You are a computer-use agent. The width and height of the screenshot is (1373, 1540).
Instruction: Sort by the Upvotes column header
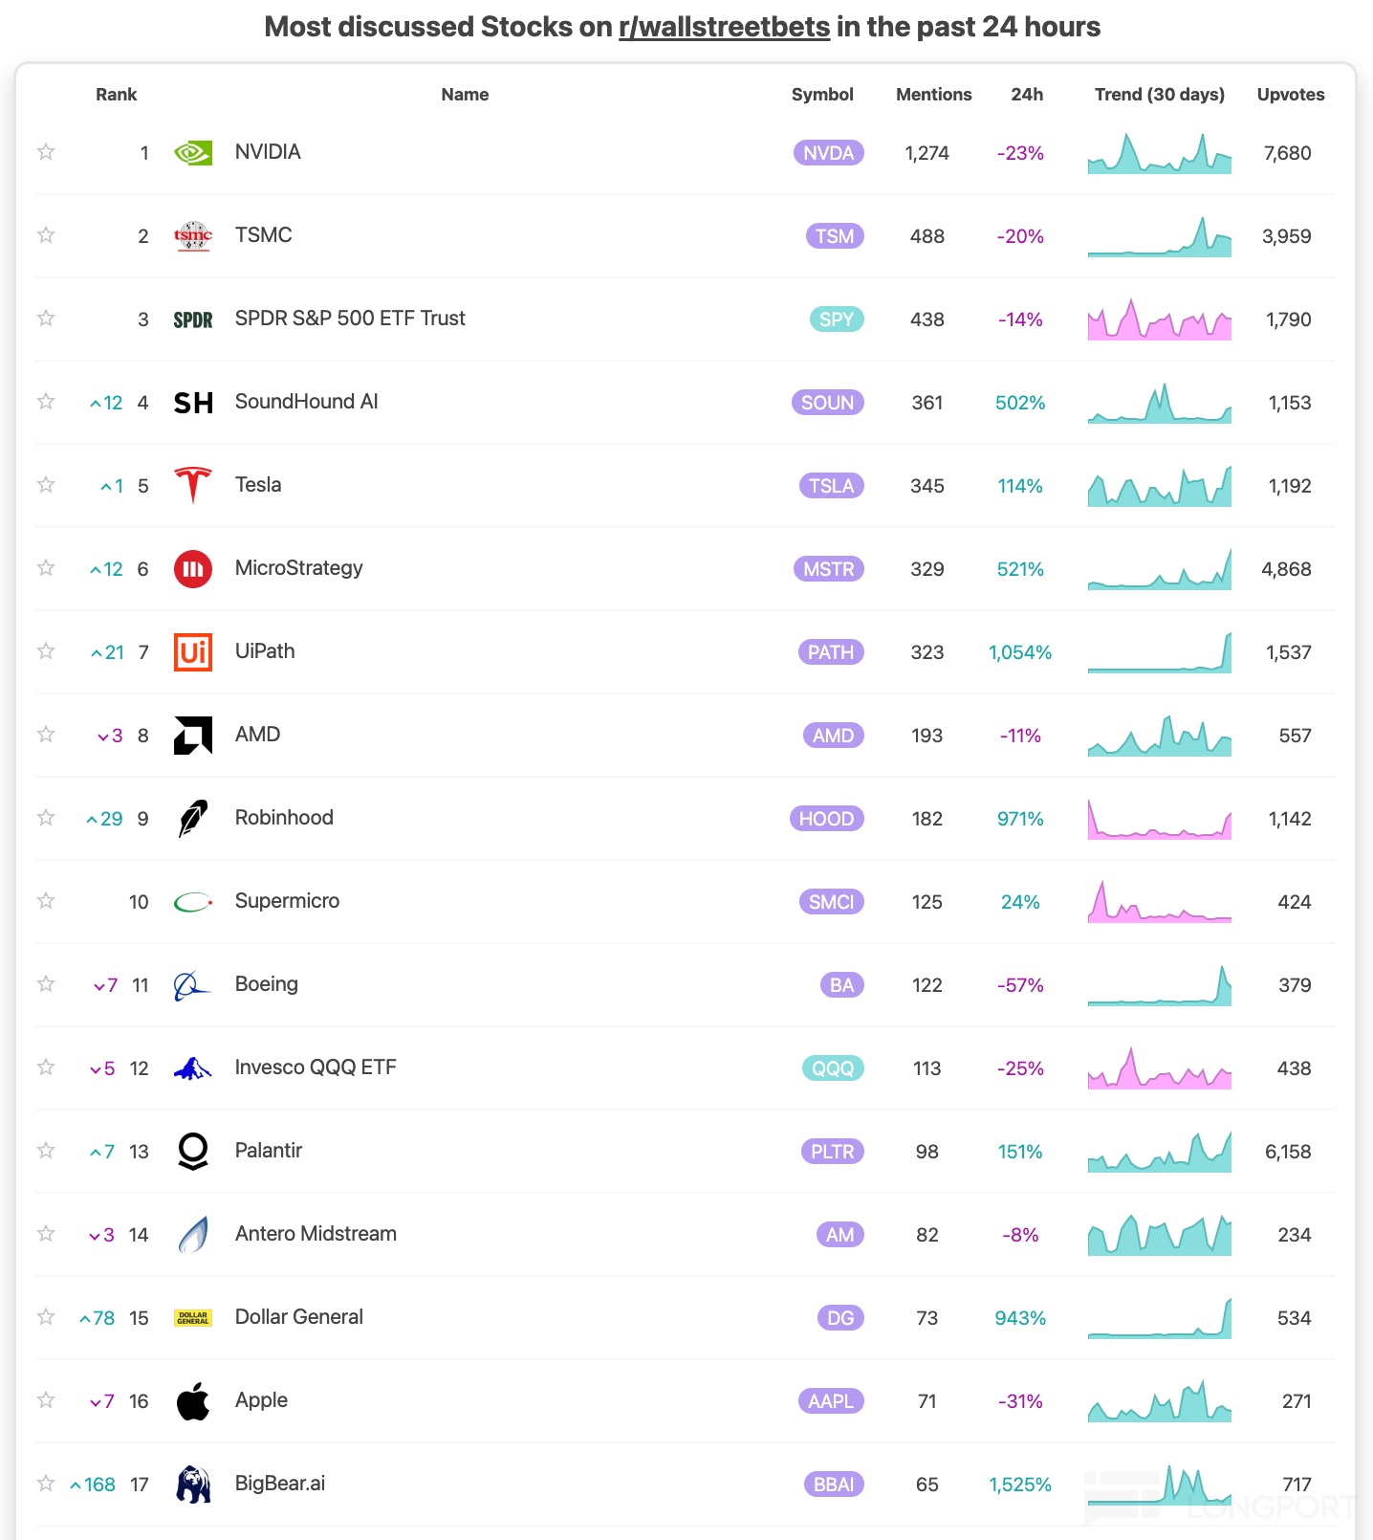tap(1290, 95)
